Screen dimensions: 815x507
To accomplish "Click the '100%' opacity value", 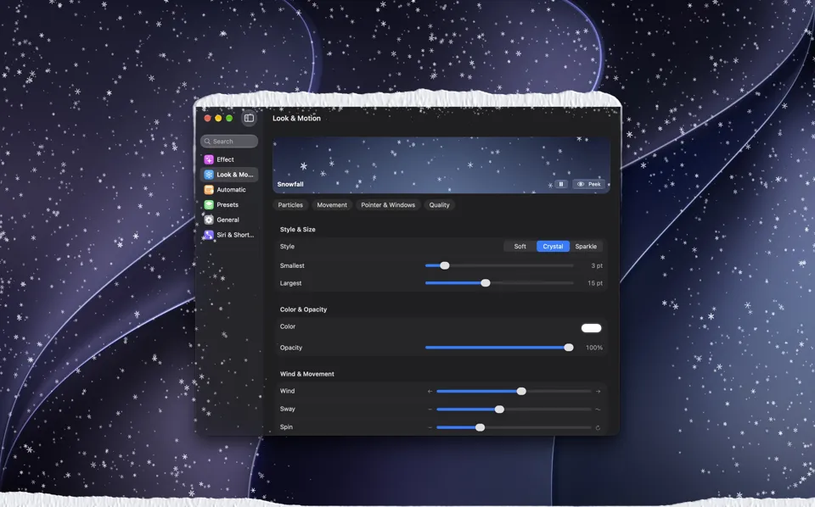I will 594,348.
